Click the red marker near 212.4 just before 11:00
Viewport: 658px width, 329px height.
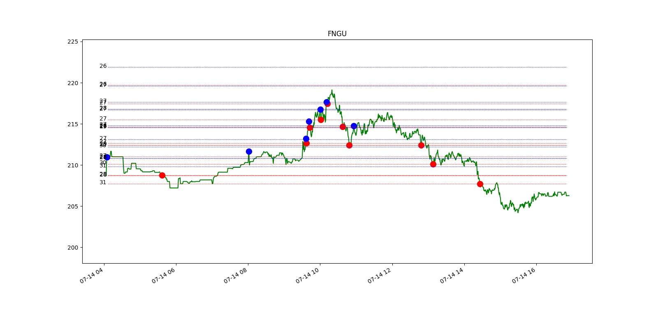tap(349, 145)
